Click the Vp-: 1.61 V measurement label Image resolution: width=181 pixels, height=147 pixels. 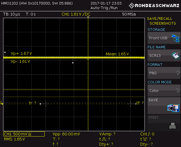point(20,61)
